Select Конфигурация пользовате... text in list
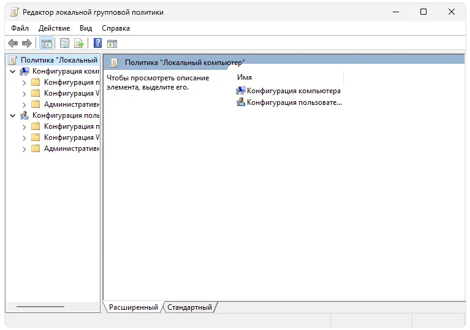The height and width of the screenshot is (330, 470). pyautogui.click(x=294, y=102)
